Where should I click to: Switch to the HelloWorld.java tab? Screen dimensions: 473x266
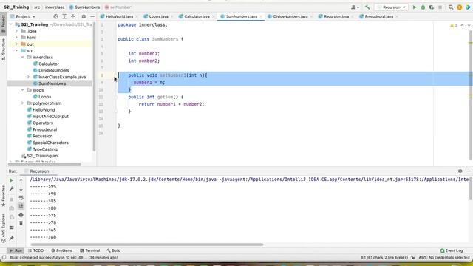(119, 16)
